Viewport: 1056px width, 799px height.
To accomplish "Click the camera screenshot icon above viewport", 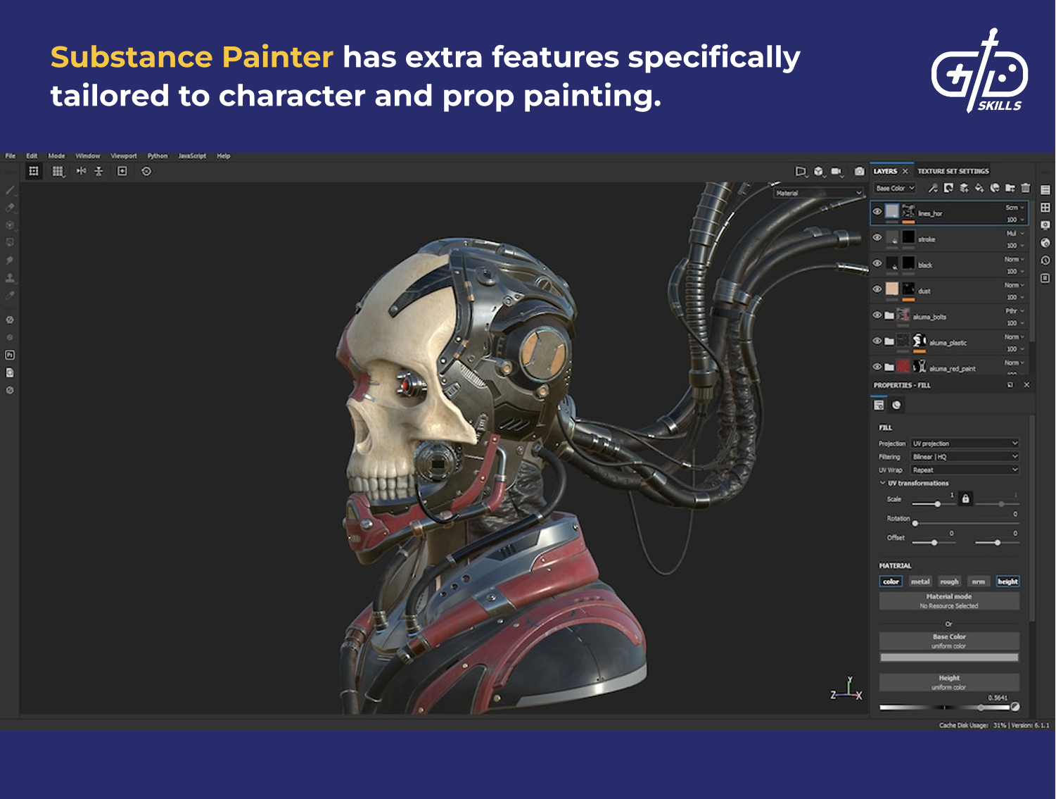I will pos(859,171).
